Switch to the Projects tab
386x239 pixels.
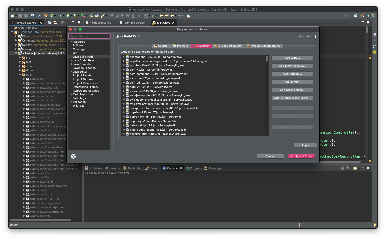pyautogui.click(x=180, y=46)
